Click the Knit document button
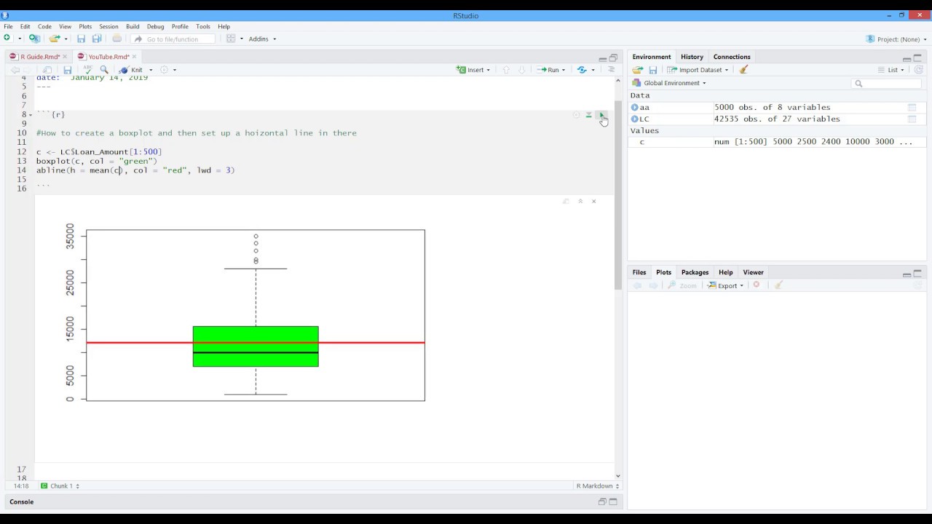 (x=132, y=70)
